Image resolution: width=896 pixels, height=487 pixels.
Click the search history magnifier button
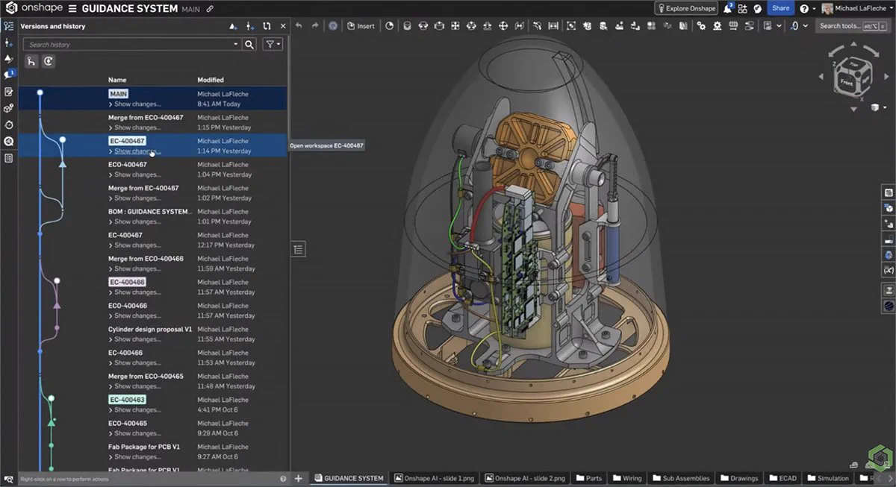[250, 45]
